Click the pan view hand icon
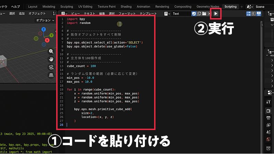This screenshot has width=274, height=154. (x=51, y=59)
